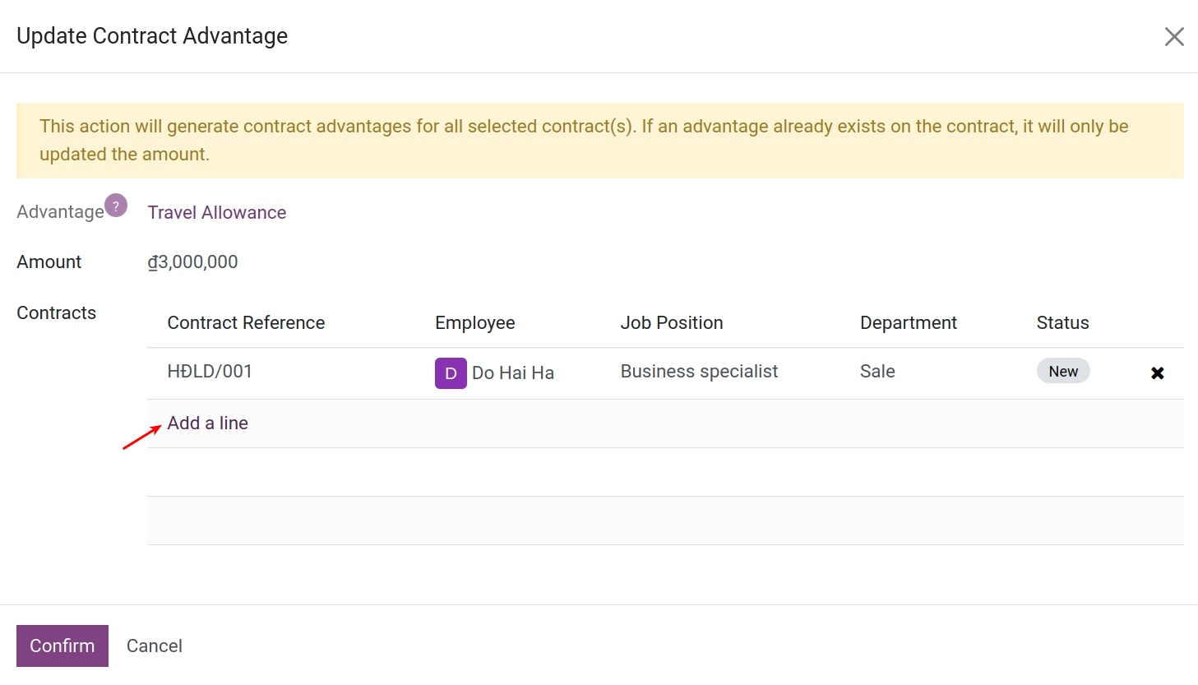Screen dimensions: 1198x685
Task: Click the Sale department cell
Action: pyautogui.click(x=877, y=371)
